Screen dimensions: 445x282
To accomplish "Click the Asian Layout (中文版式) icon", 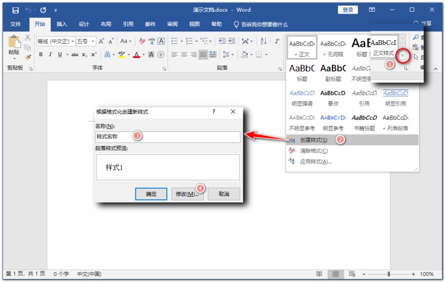I will [x=244, y=41].
